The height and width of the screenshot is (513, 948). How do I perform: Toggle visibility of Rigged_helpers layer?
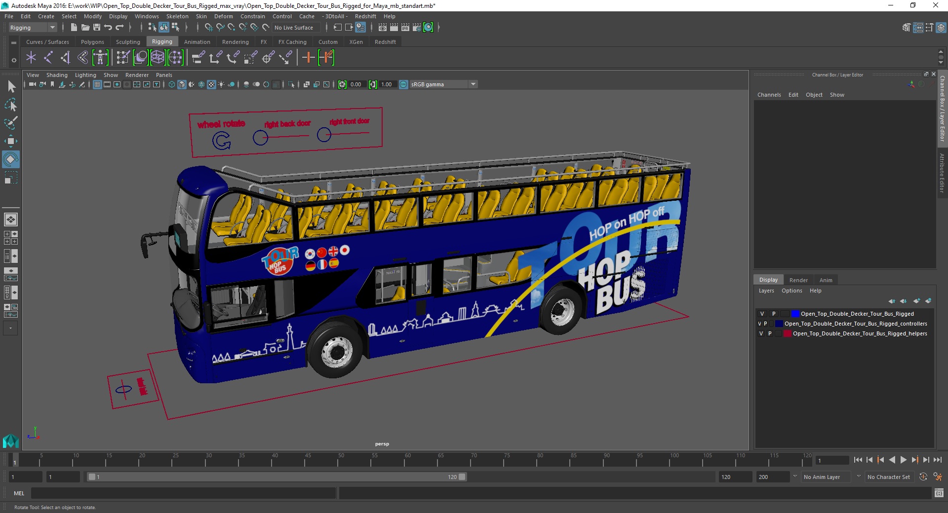tap(761, 333)
